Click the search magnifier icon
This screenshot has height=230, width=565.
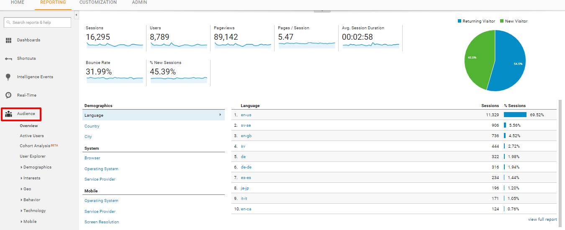click(9, 23)
